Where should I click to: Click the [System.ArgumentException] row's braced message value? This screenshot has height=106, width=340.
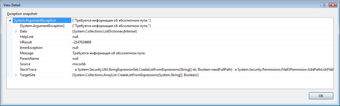pyautogui.click(x=111, y=26)
